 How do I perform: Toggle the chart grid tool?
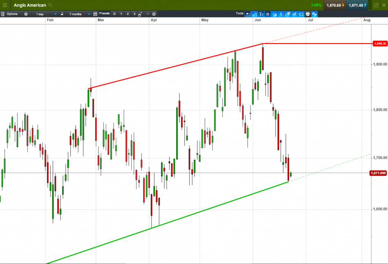coord(268,14)
